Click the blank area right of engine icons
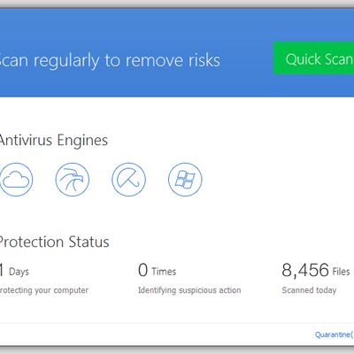This screenshot has height=354, width=354. [x=277, y=180]
